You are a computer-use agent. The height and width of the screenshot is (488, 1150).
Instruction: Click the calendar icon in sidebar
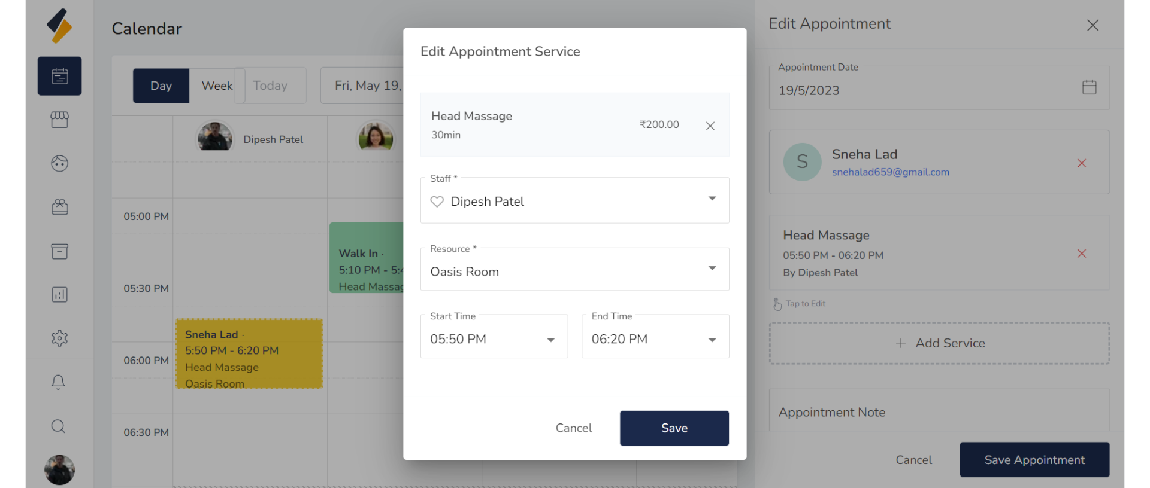click(x=59, y=76)
